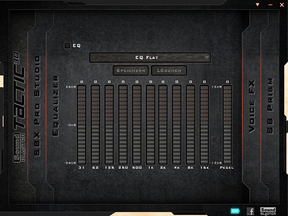Adjust the 2K band slider
This screenshot has height=216, width=288.
163,125
